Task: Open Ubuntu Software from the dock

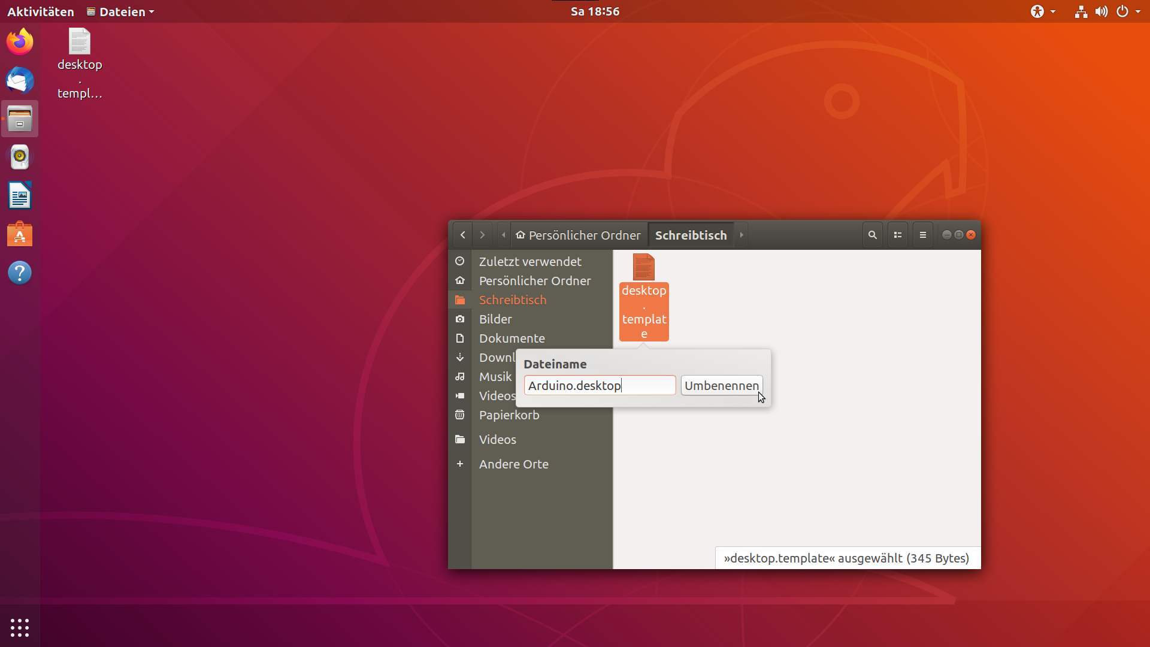Action: click(x=20, y=234)
